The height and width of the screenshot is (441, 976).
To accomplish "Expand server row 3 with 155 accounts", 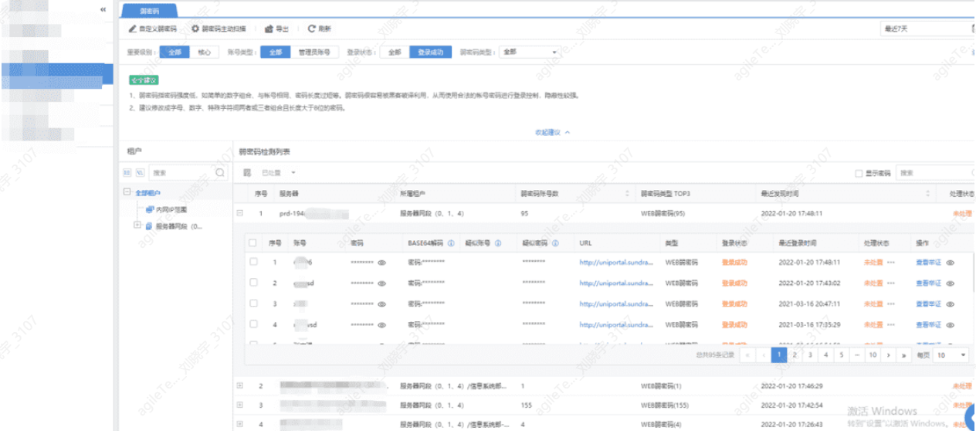I will coord(240,405).
